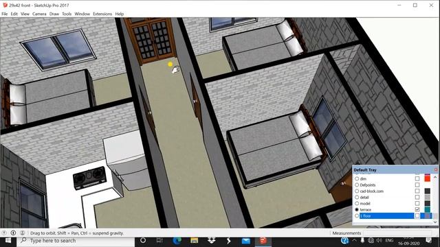Select the terrace layer radio button

(357, 209)
